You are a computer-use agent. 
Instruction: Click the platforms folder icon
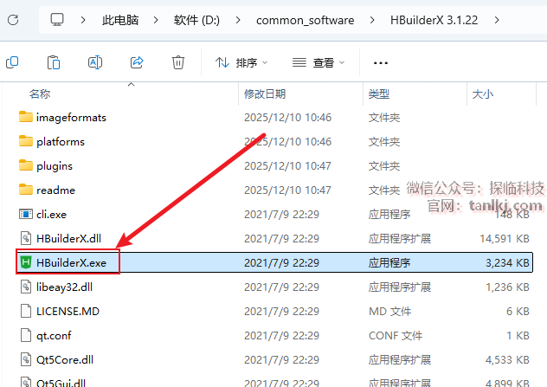pos(26,141)
